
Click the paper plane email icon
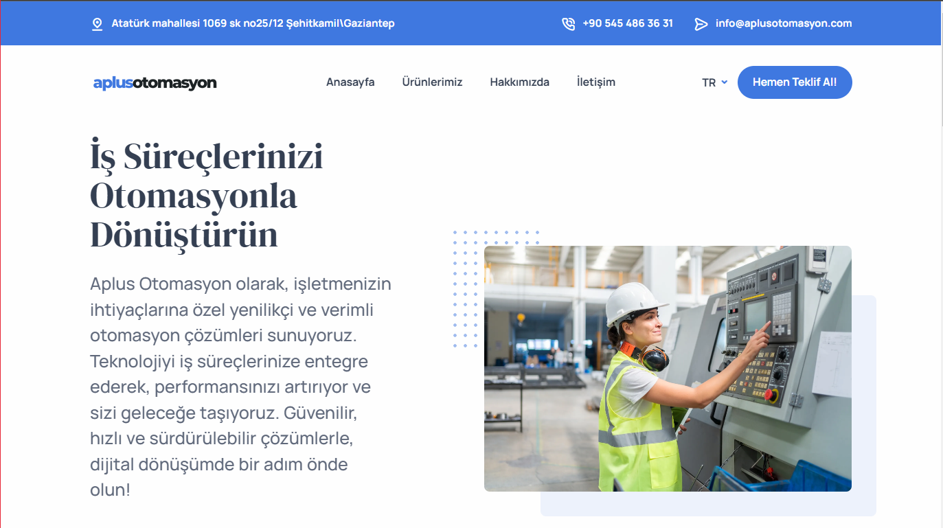pyautogui.click(x=701, y=24)
